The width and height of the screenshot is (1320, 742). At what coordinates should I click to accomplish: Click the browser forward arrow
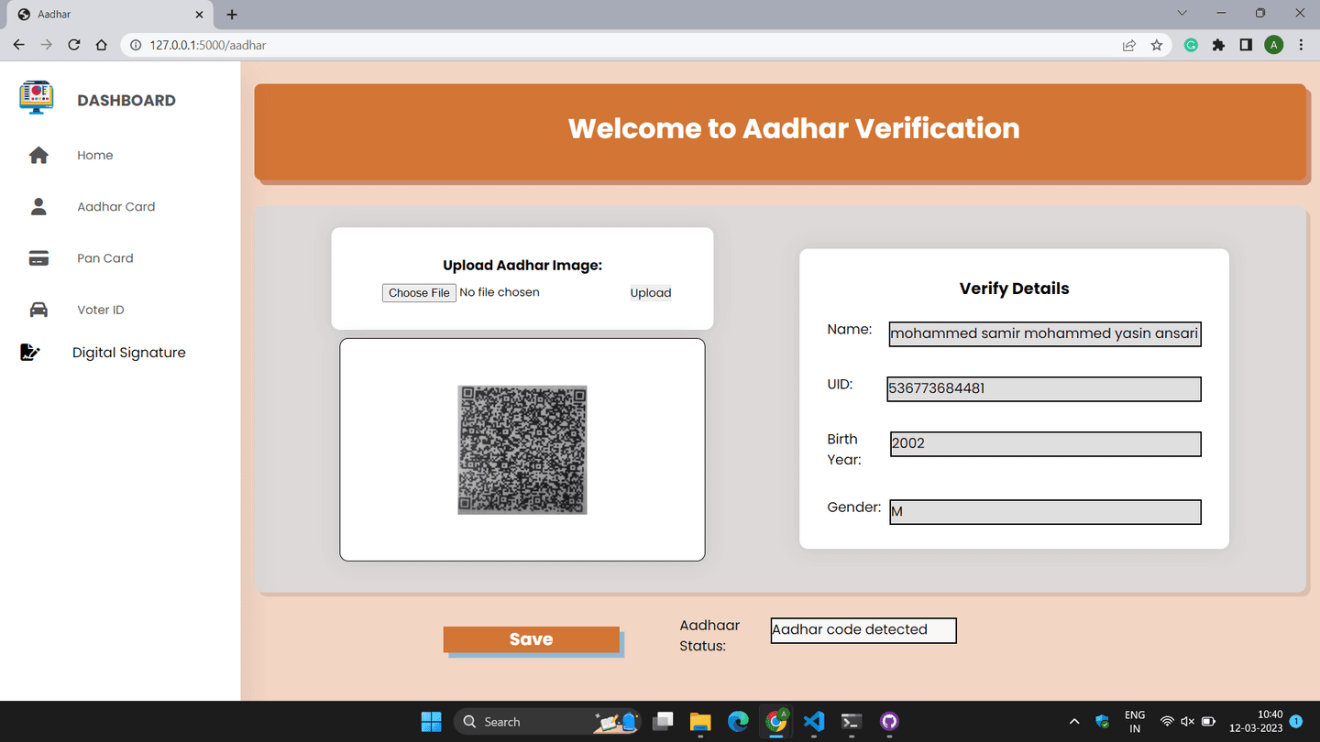pyautogui.click(x=46, y=45)
